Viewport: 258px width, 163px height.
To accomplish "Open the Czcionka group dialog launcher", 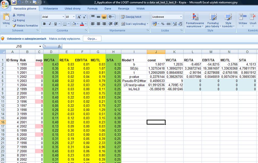I will [x=86, y=30].
